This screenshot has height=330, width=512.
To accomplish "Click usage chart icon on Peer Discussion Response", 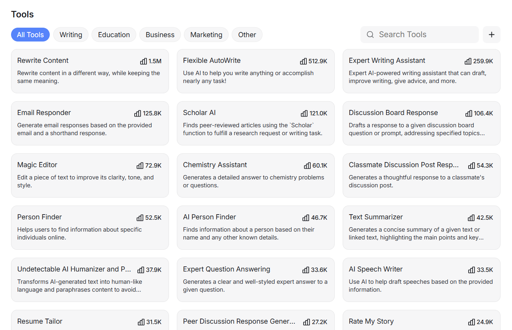I will coord(307,322).
